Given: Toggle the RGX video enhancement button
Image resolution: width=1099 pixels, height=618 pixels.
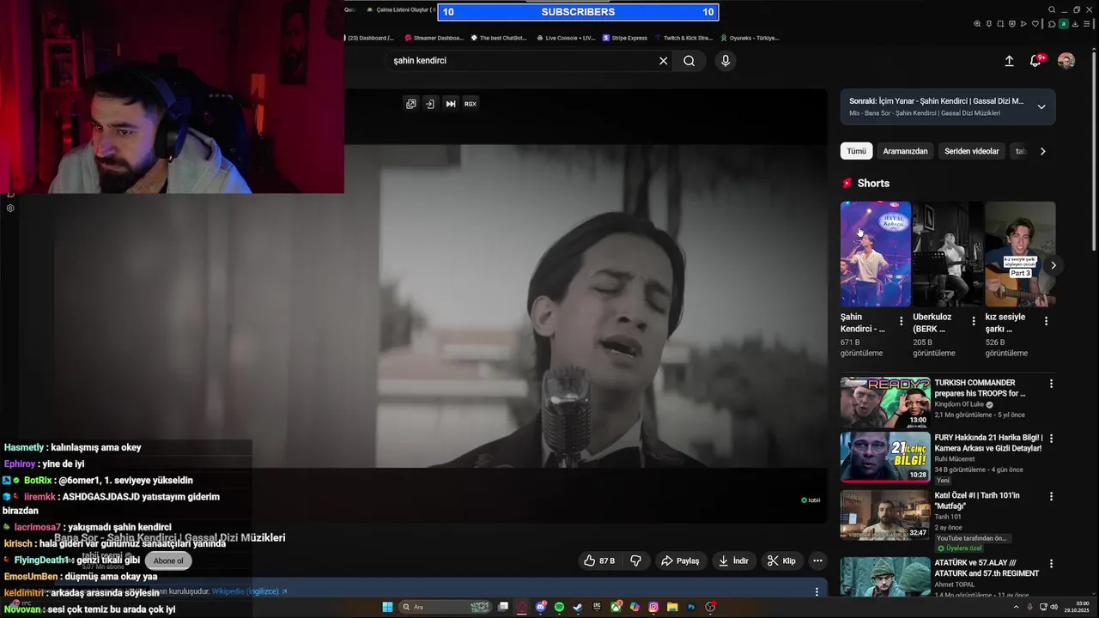Looking at the screenshot, I should point(471,104).
